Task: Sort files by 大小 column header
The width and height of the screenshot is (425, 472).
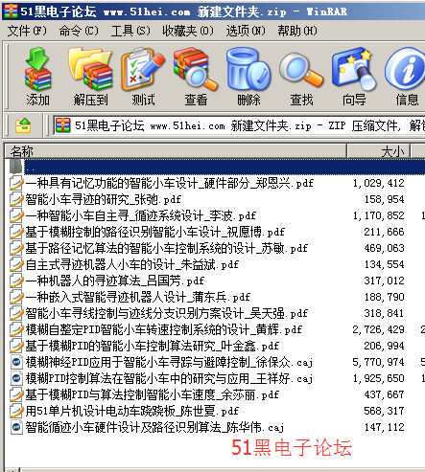Action: pos(379,151)
